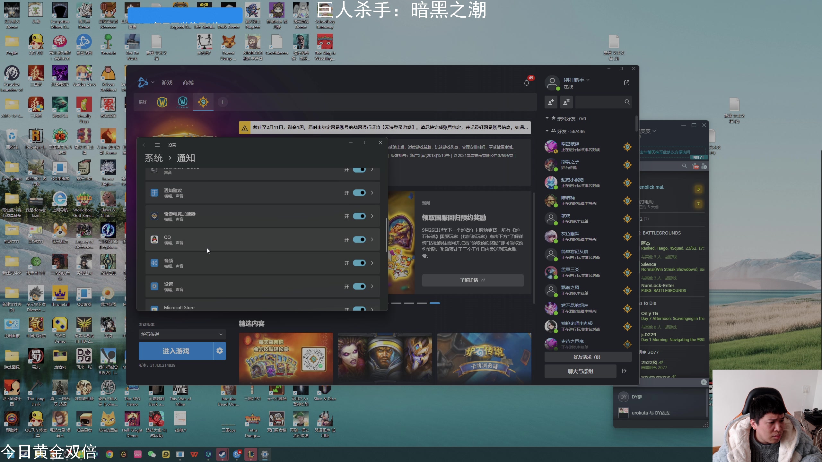Open 炉石传说 game version dropdown
The height and width of the screenshot is (462, 822).
tap(182, 334)
